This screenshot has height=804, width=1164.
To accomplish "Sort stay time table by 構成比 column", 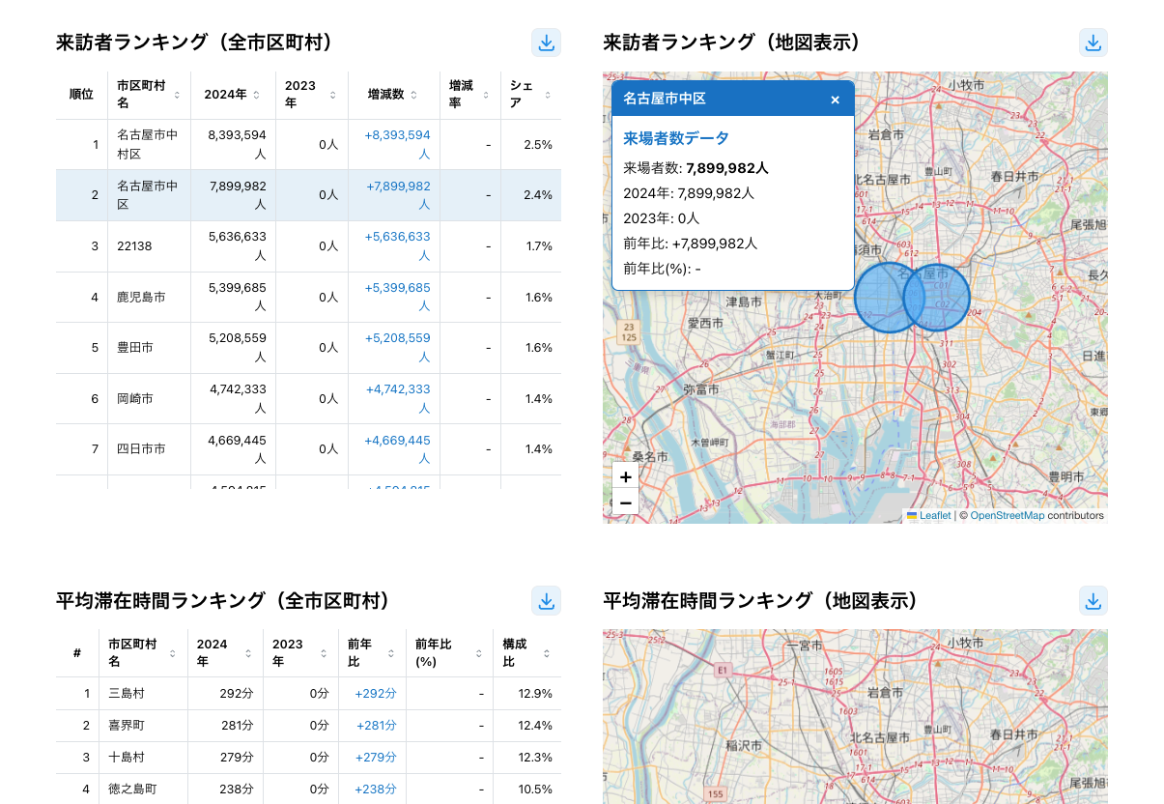I will click(x=548, y=653).
